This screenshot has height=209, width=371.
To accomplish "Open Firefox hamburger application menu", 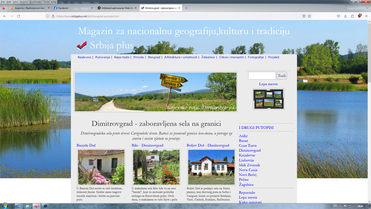I will (x=366, y=16).
